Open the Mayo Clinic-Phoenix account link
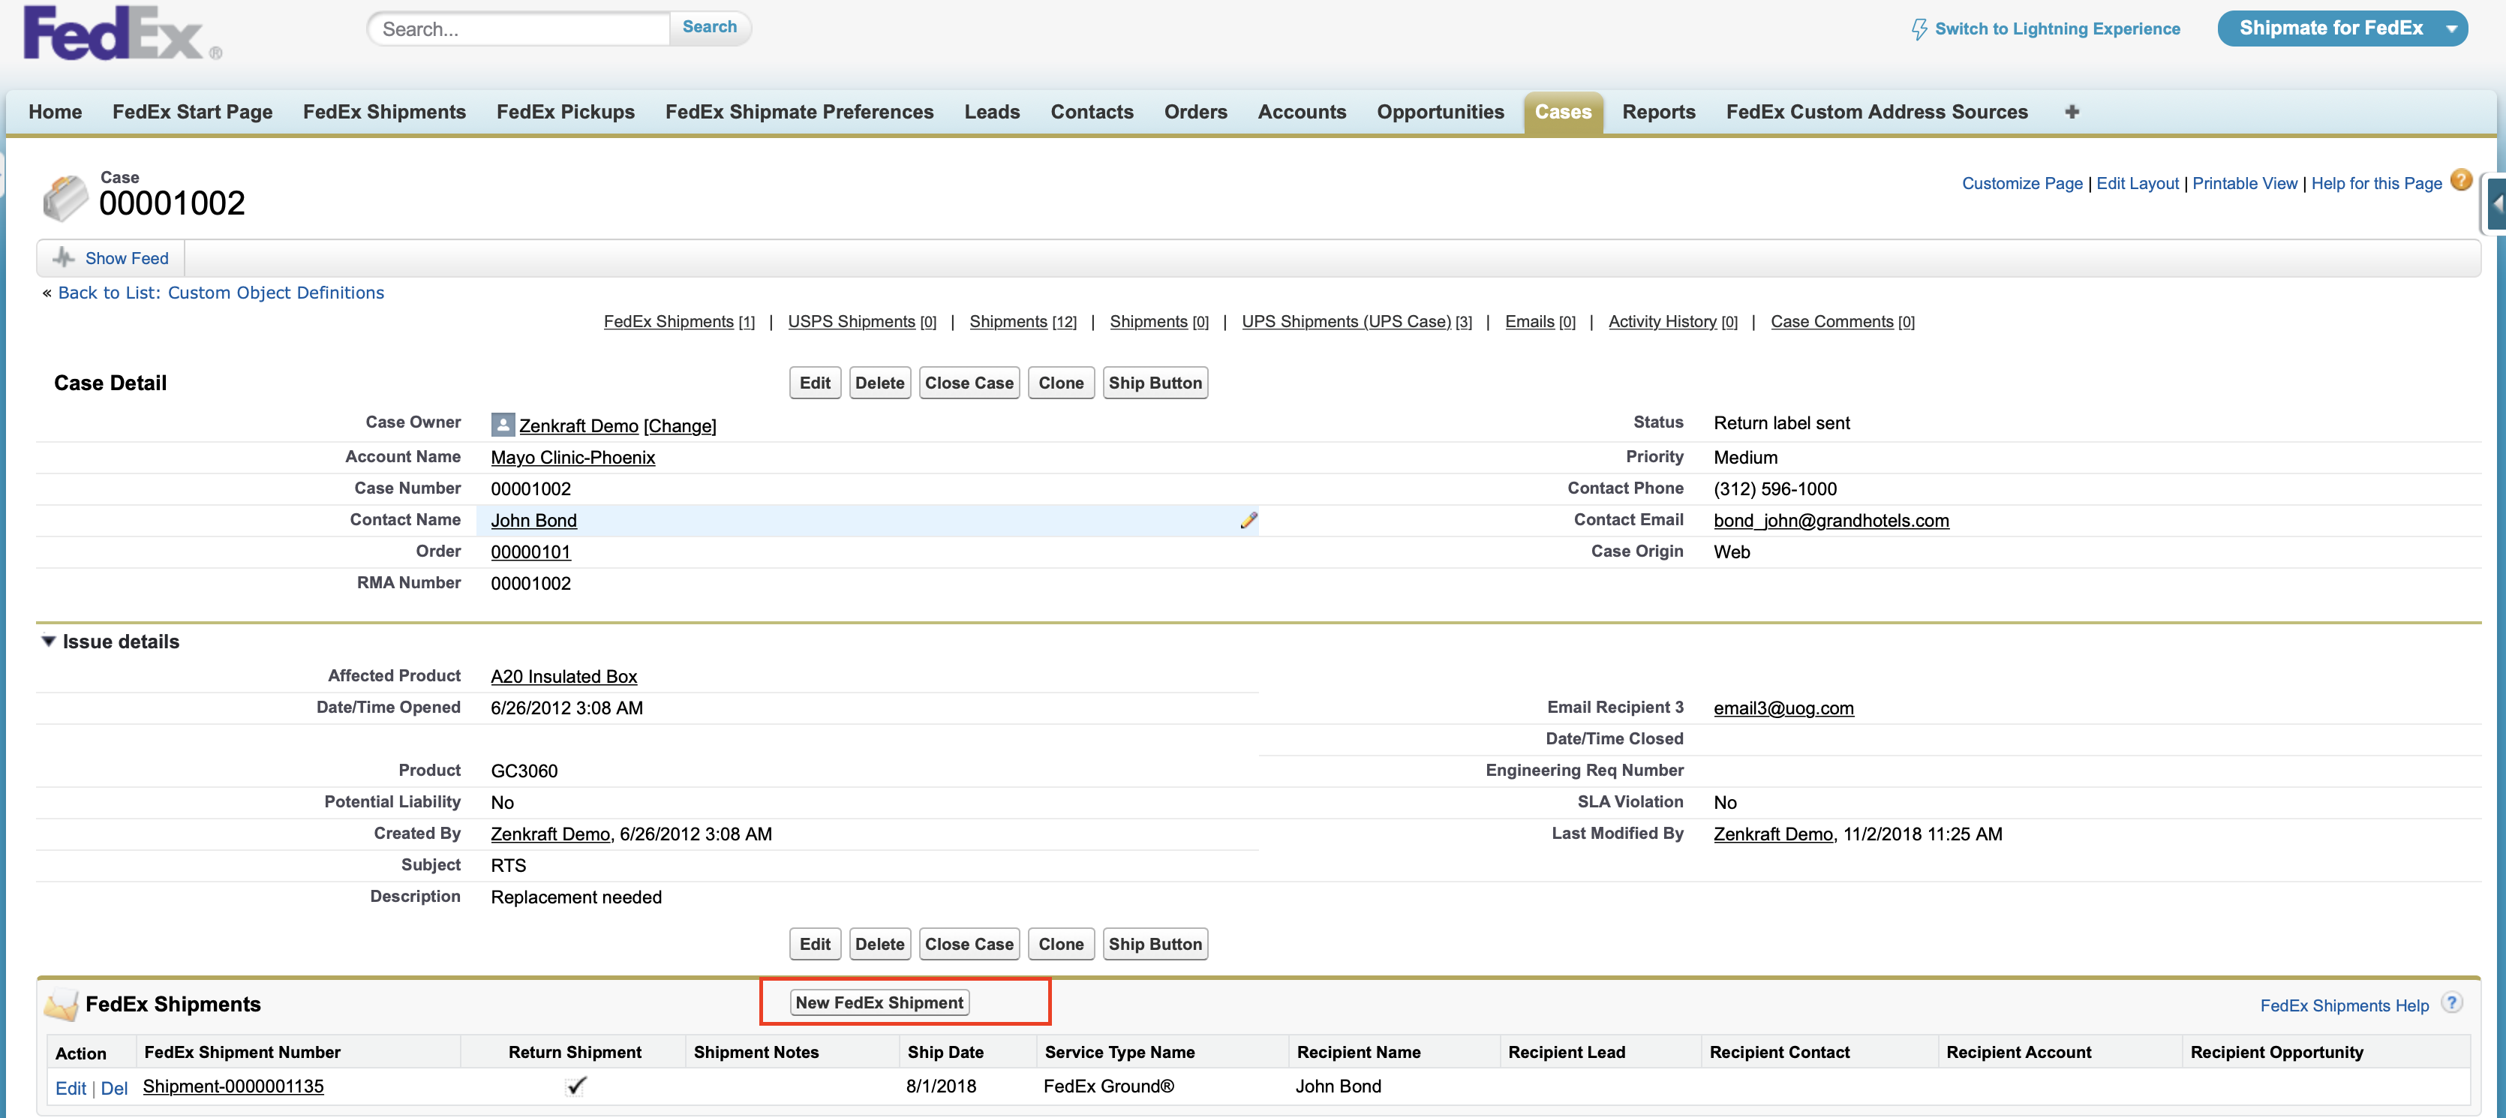Screen dimensions: 2506x1118 click(573, 457)
